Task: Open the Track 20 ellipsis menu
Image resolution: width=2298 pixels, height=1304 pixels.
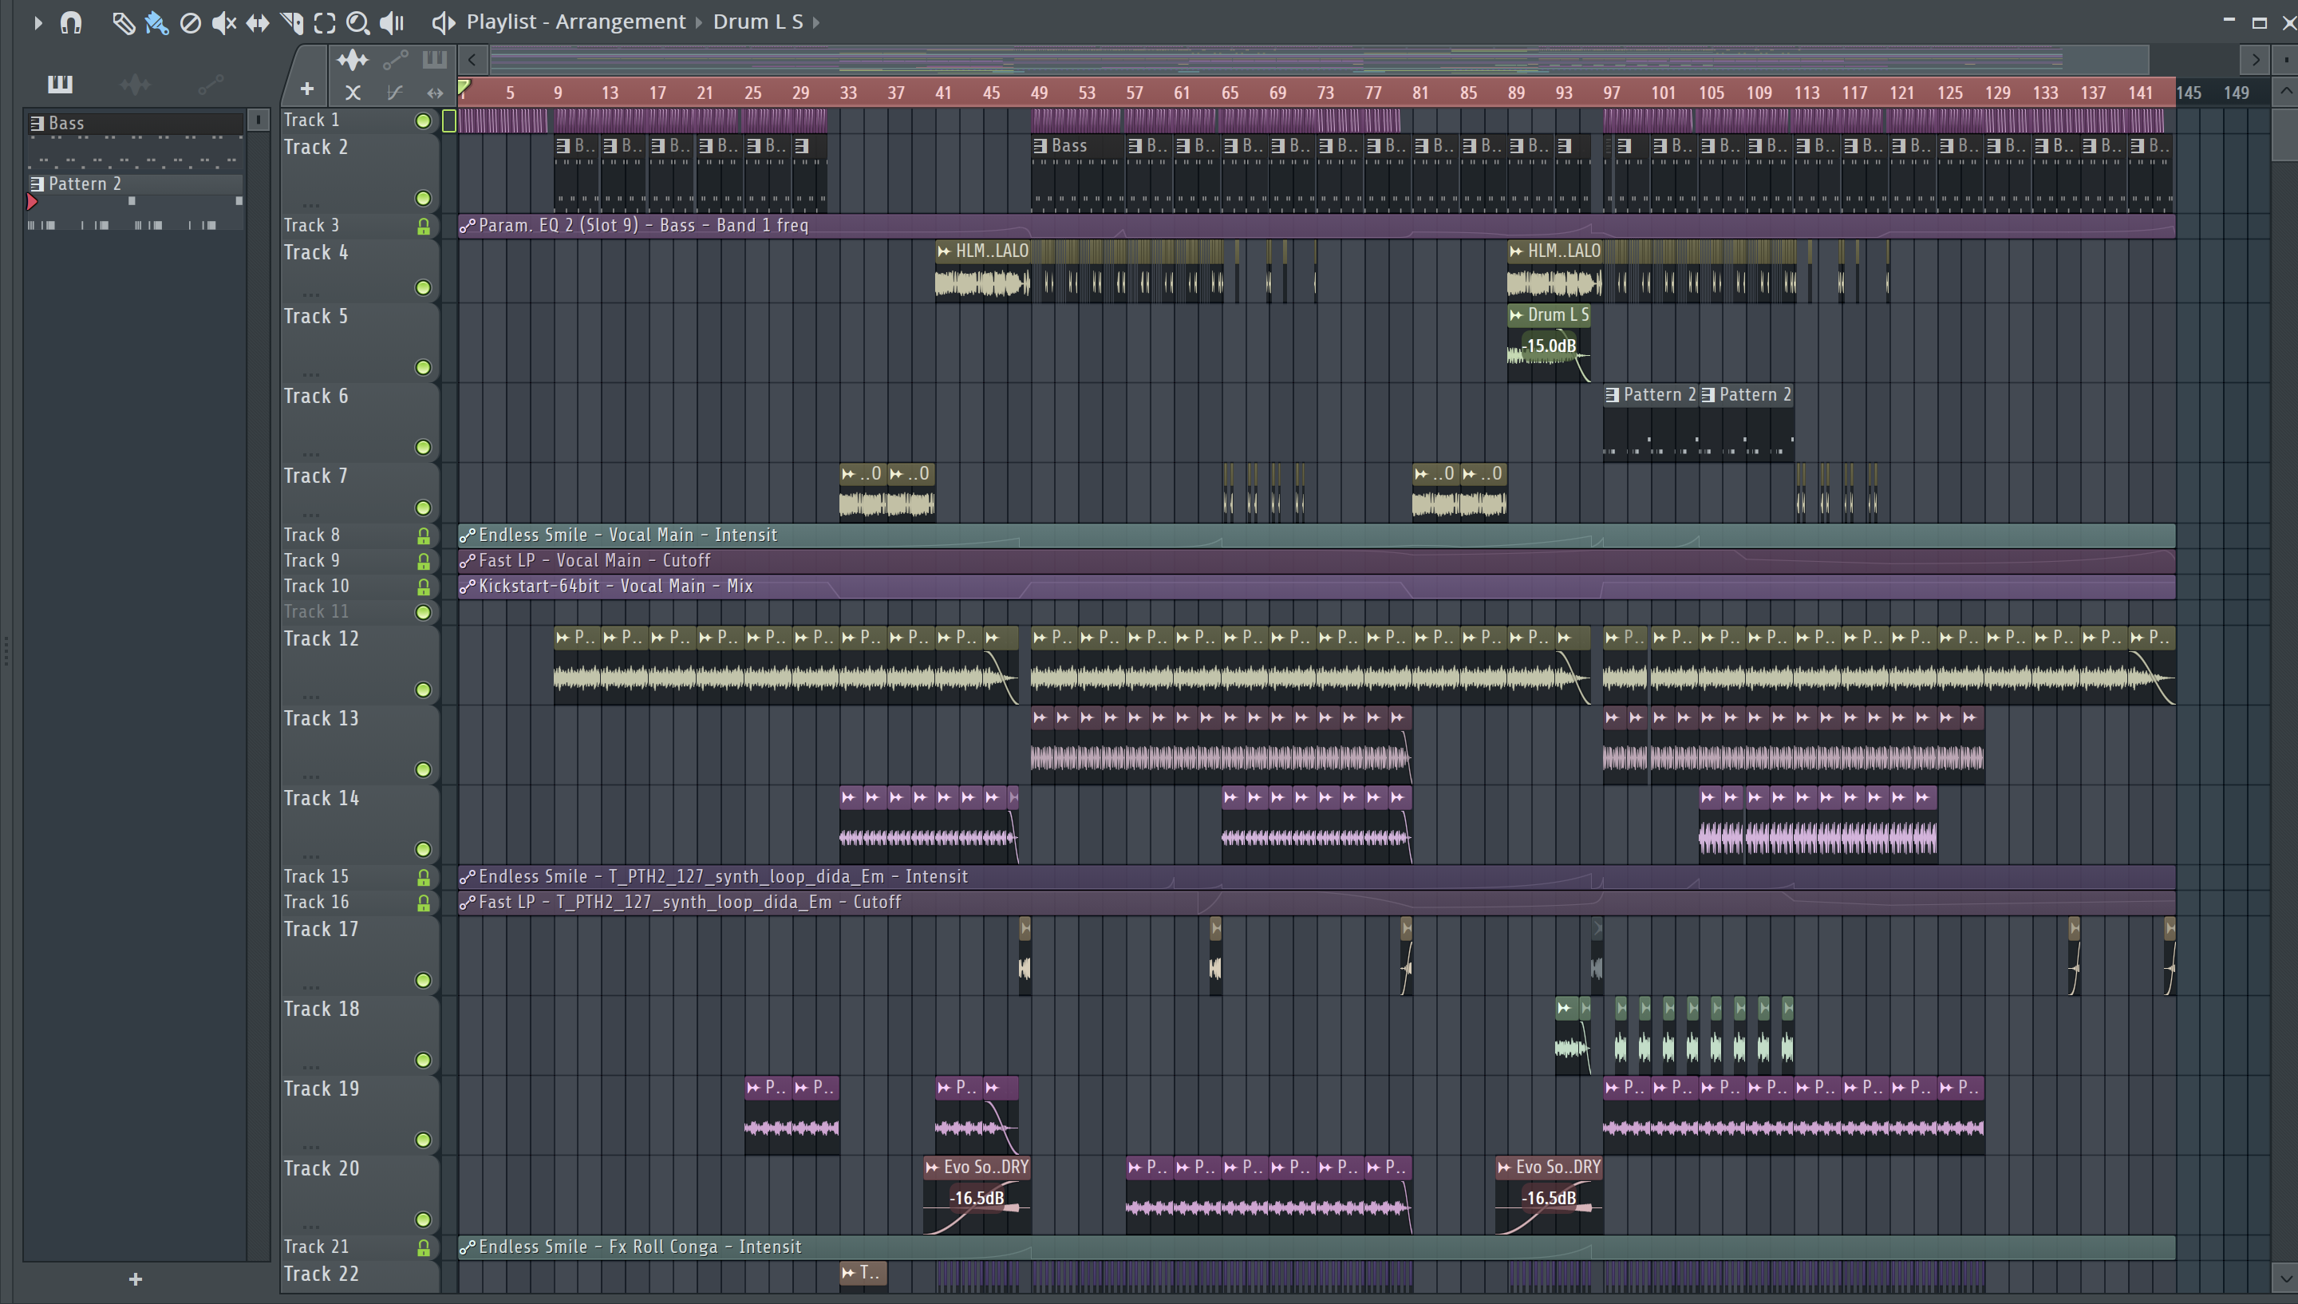Action: click(310, 1225)
